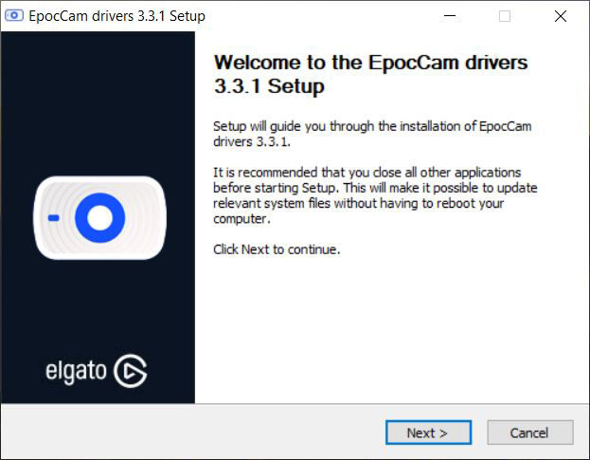Cancel the EpocCam drivers installation
The height and width of the screenshot is (460, 590).
pos(530,432)
